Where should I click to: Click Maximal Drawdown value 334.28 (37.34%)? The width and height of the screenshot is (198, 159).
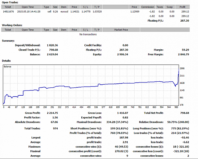pyautogui.click(x=117, y=122)
